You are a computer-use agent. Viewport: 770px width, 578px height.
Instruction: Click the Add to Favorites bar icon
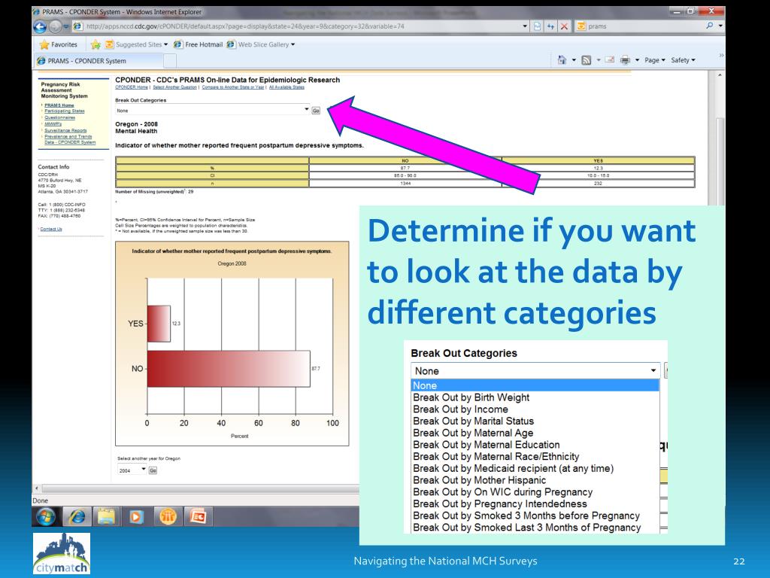tap(95, 44)
